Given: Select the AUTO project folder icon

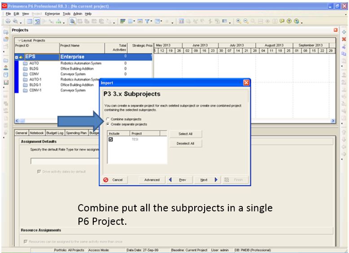Looking at the screenshot, I should pyautogui.click(x=25, y=63).
